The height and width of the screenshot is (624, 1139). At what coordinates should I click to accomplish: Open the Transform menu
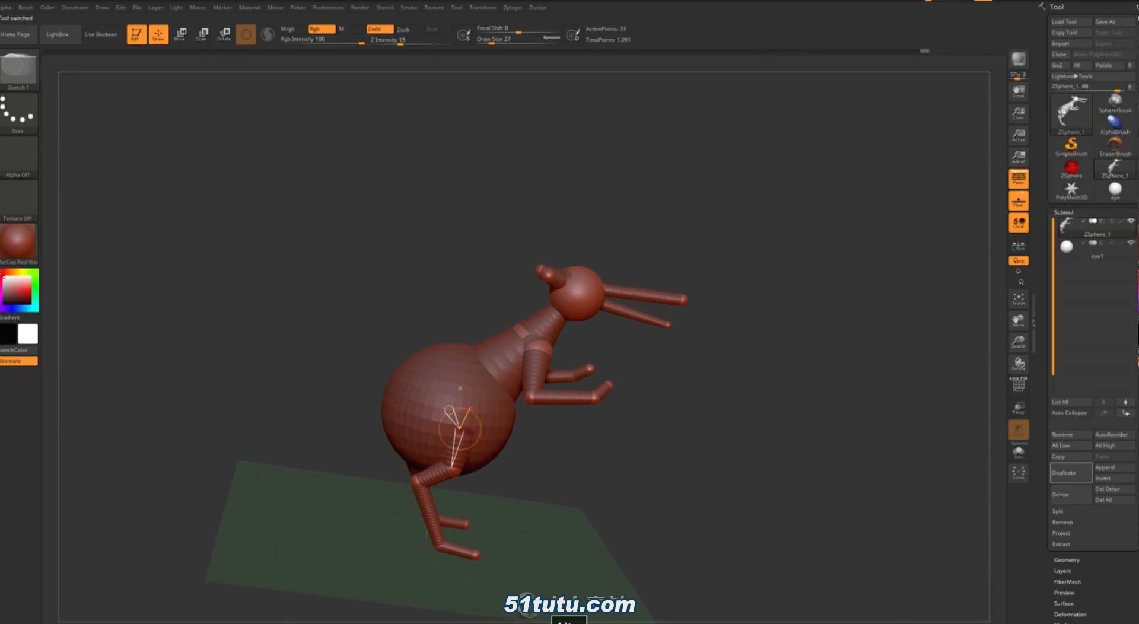click(482, 8)
